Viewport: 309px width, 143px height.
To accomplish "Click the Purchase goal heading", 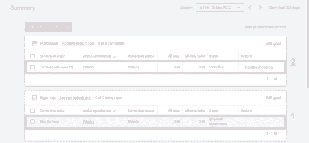I will click(x=49, y=43).
